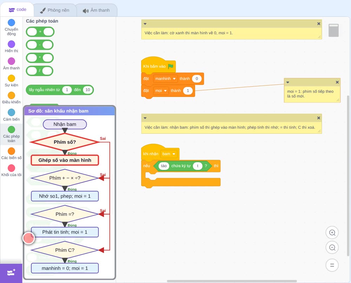
Task: Pick the addition operator block
Action: coord(40,32)
